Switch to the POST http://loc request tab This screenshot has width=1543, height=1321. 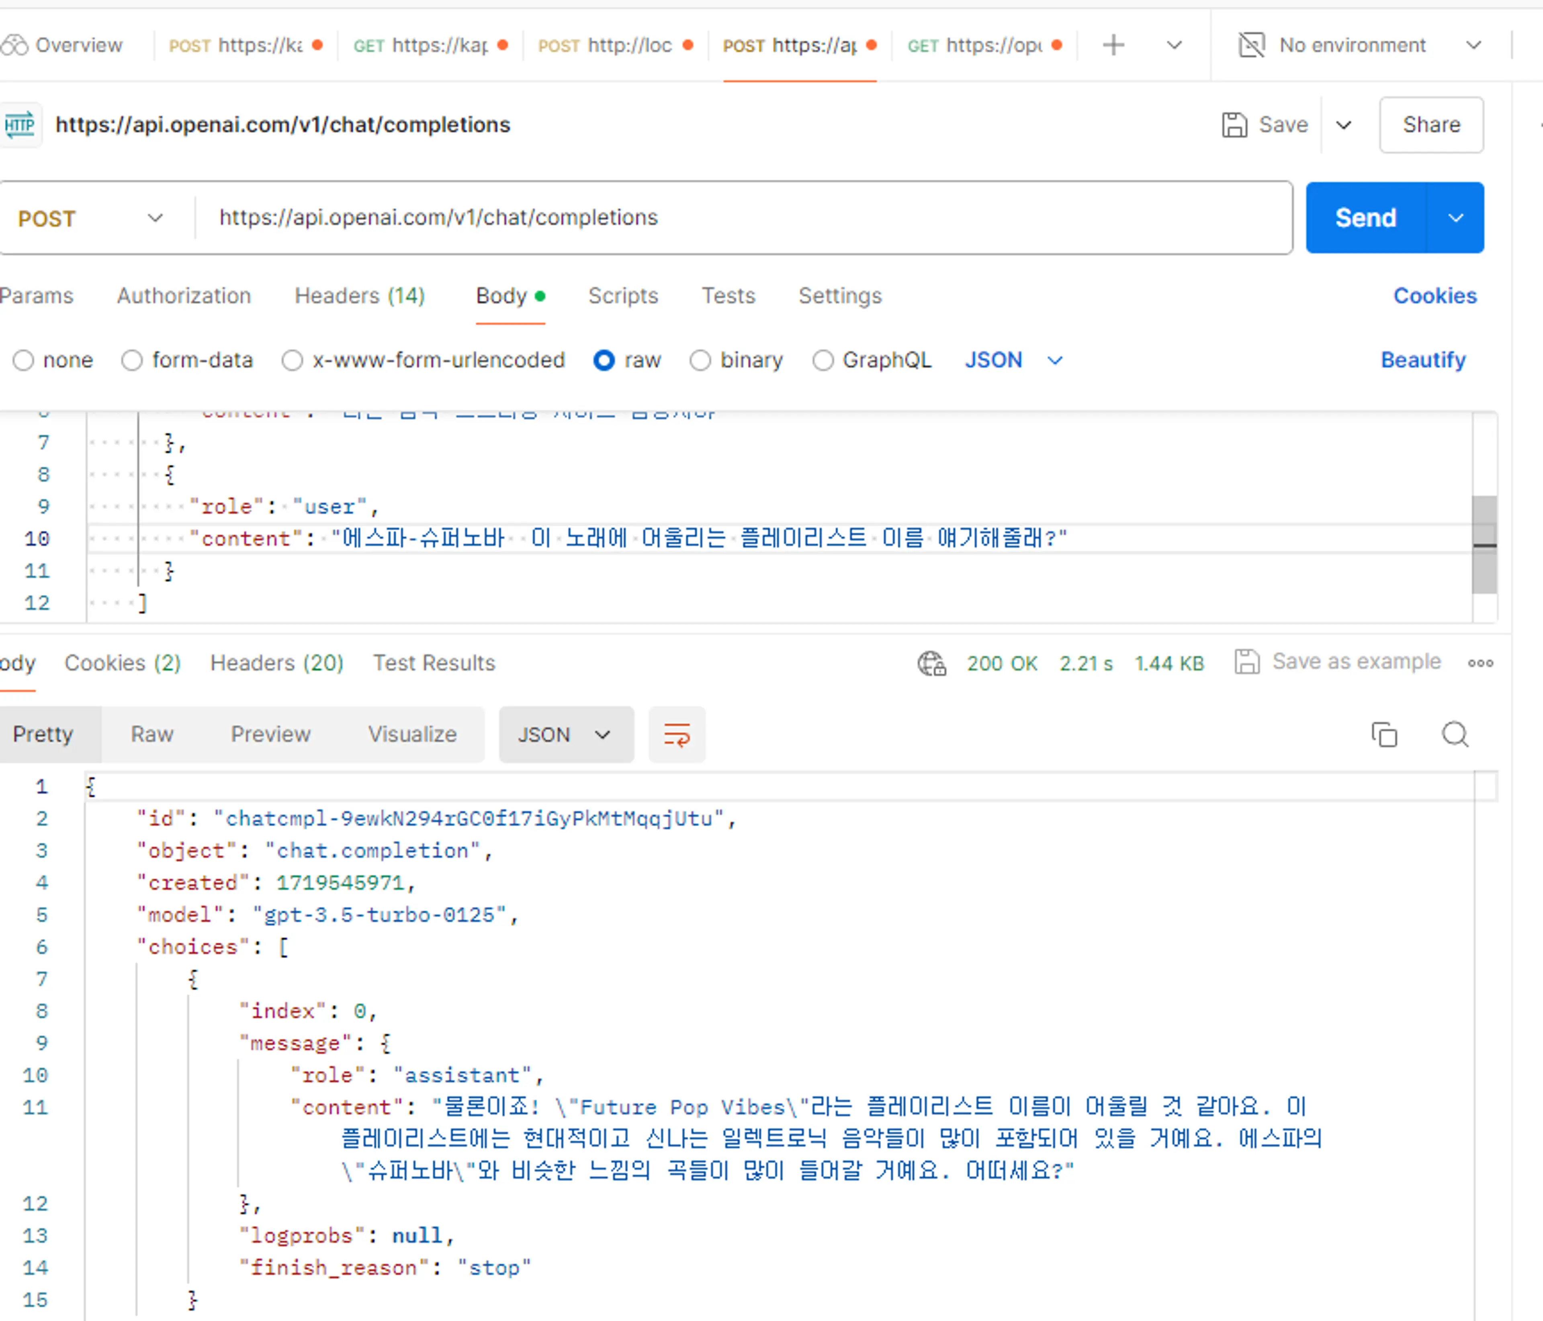(615, 45)
